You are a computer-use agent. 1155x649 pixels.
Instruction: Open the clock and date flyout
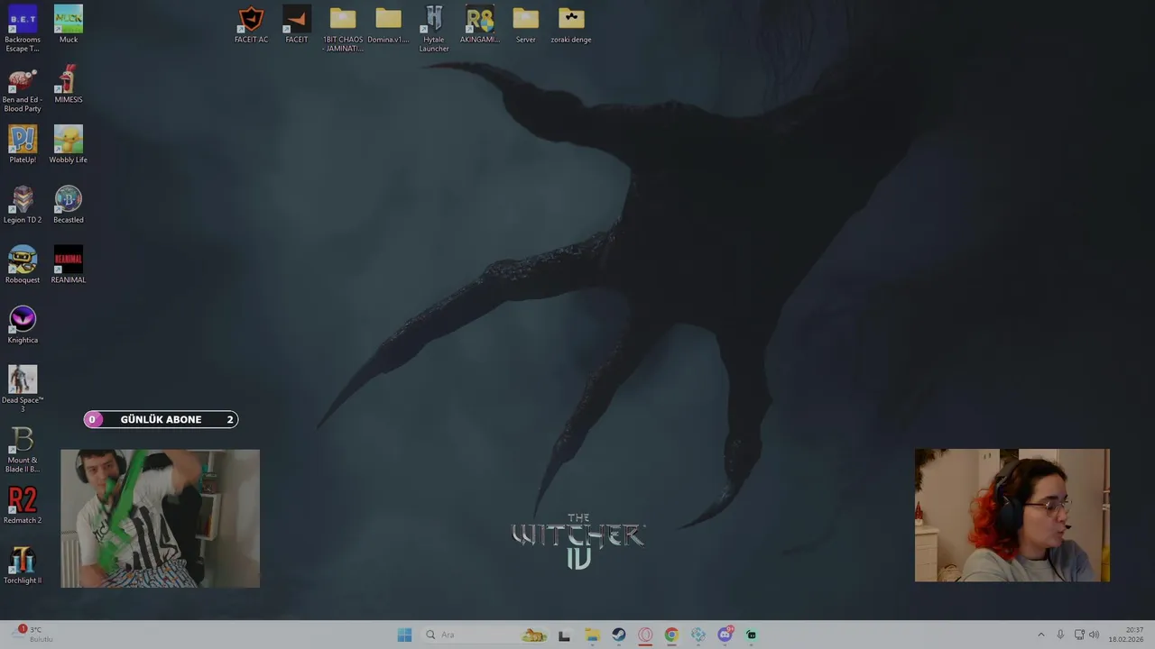click(1127, 635)
